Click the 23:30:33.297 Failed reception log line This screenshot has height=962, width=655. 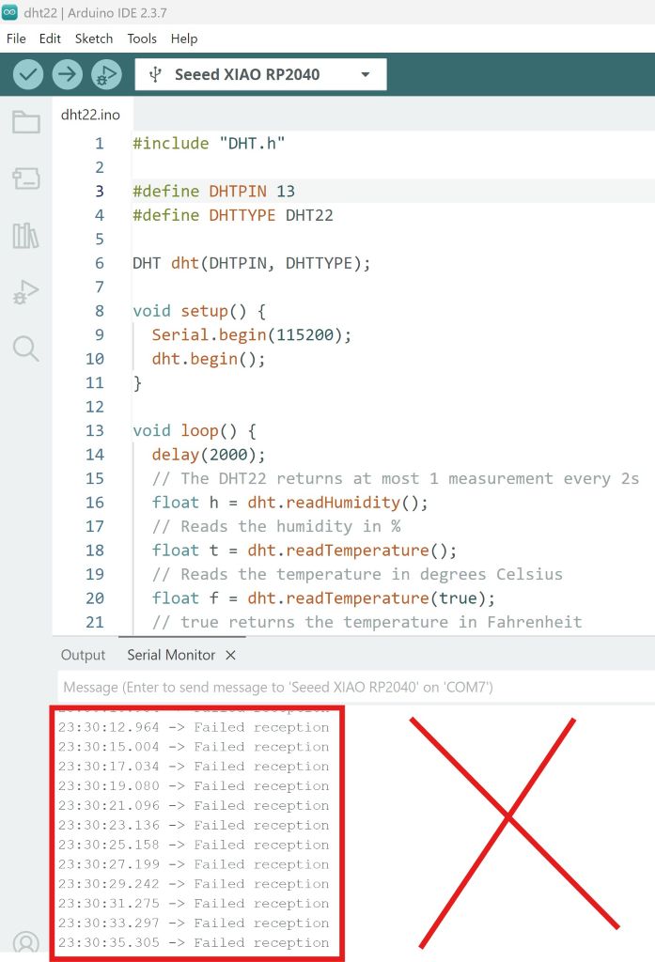click(x=194, y=923)
